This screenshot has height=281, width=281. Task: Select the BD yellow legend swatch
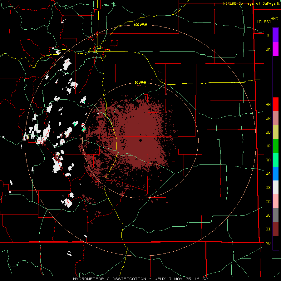(276, 132)
